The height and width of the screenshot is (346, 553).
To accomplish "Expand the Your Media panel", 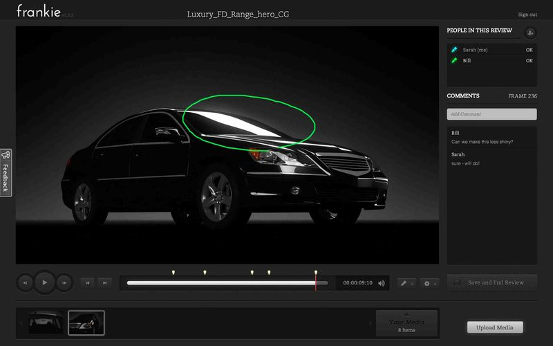I will [x=406, y=322].
